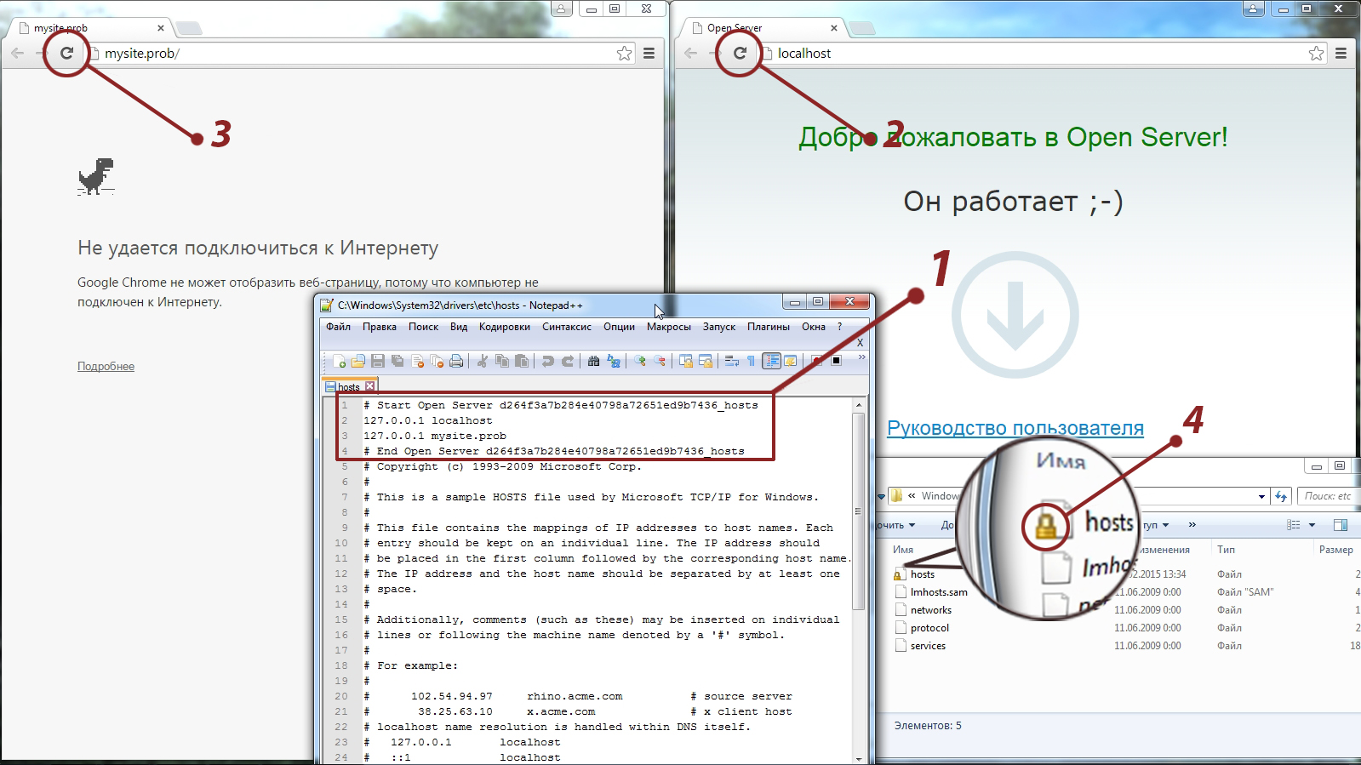Open the Кодировки menu in Notepad++
The height and width of the screenshot is (765, 1361).
tap(504, 327)
